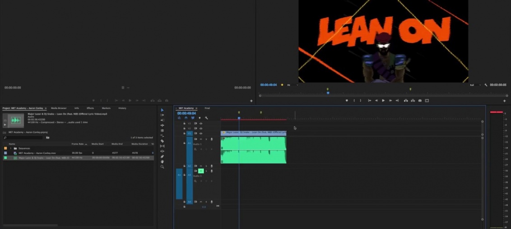Step forward one frame in Program Monitor

pyautogui.click(x=390, y=101)
